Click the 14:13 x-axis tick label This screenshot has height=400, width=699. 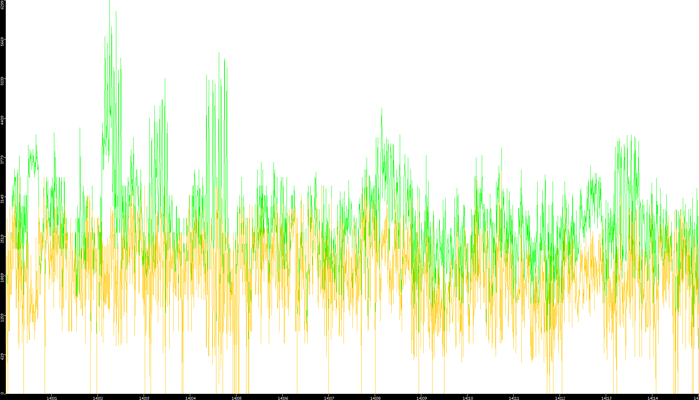(606, 398)
